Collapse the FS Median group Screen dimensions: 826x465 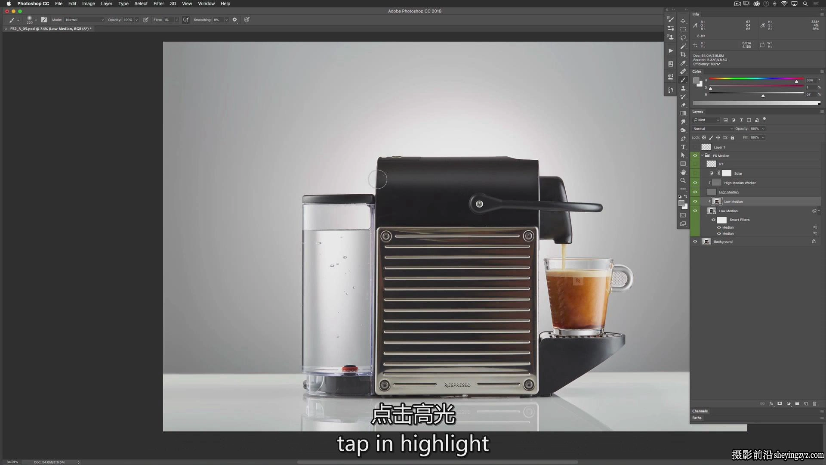click(702, 155)
